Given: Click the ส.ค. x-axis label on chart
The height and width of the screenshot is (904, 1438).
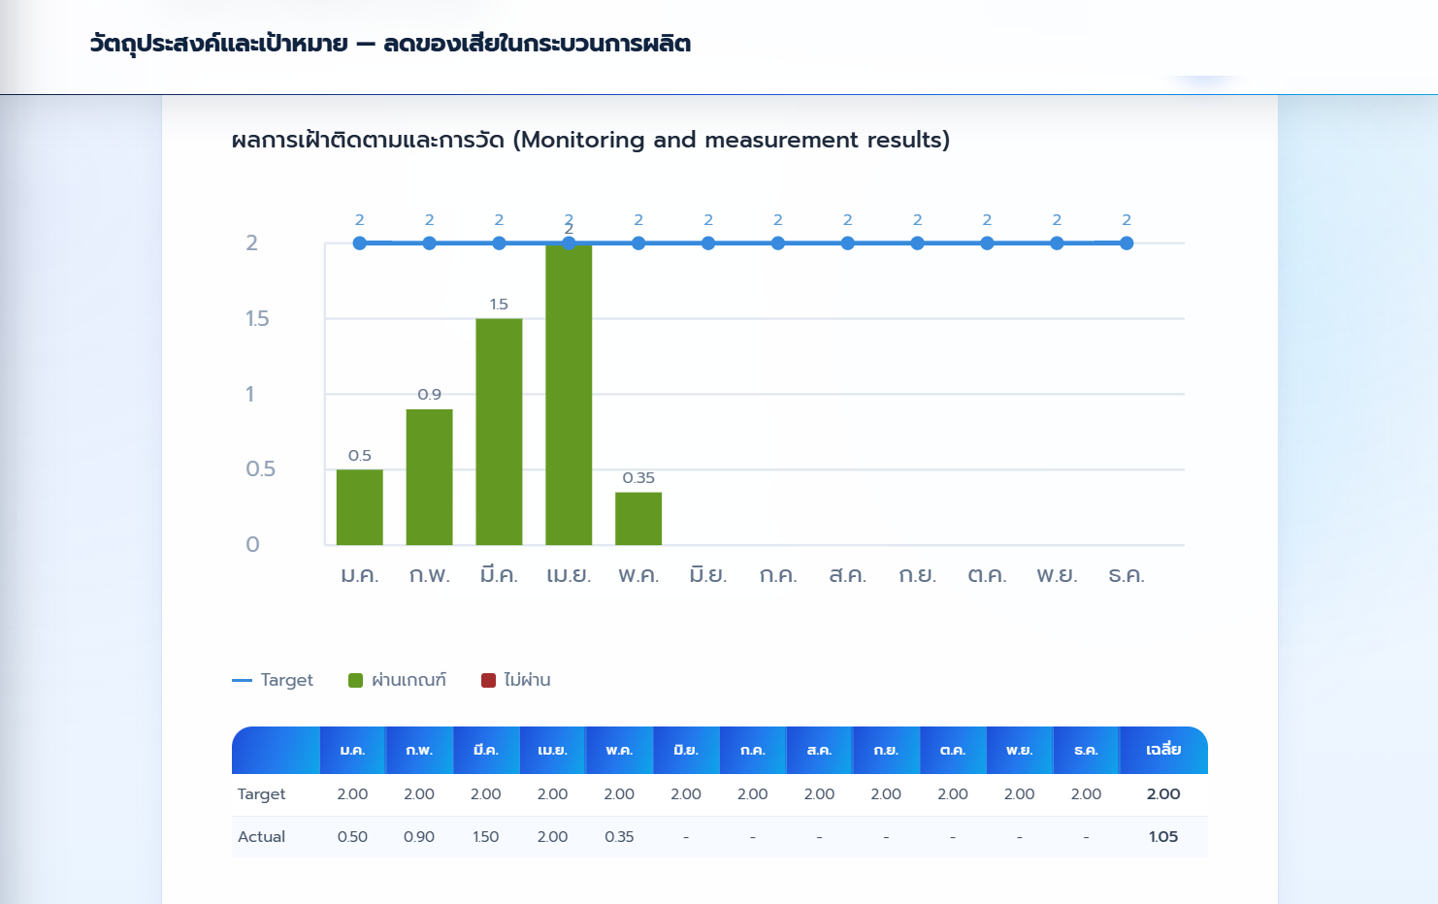Looking at the screenshot, I should coord(847,575).
